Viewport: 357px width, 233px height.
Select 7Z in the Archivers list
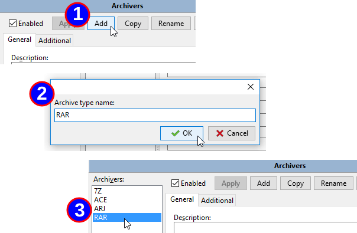127,191
